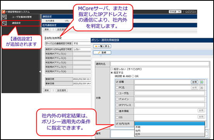This screenshot has height=140, width=214.
Task: Click the 参照 button in OS row
Action: [201, 117]
